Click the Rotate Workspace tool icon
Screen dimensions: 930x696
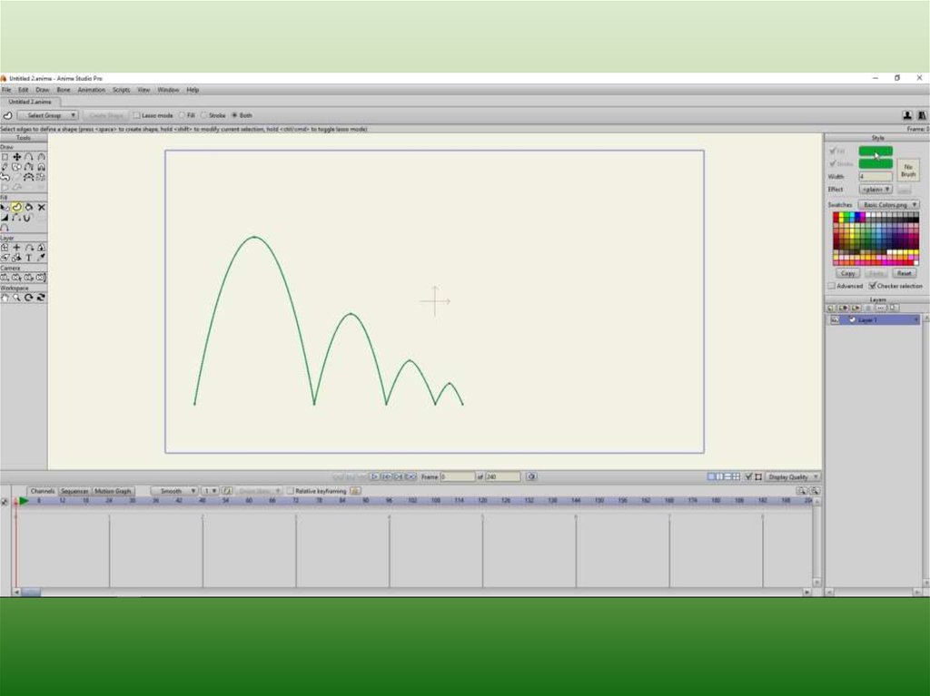tap(29, 298)
